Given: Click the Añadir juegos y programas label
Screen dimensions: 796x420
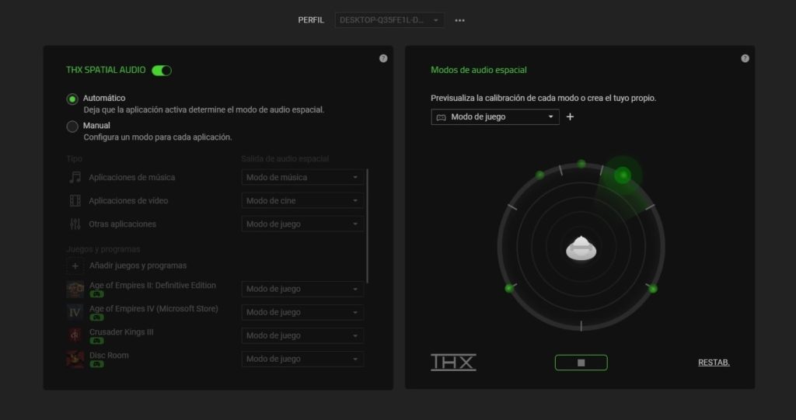Looking at the screenshot, I should coord(138,266).
